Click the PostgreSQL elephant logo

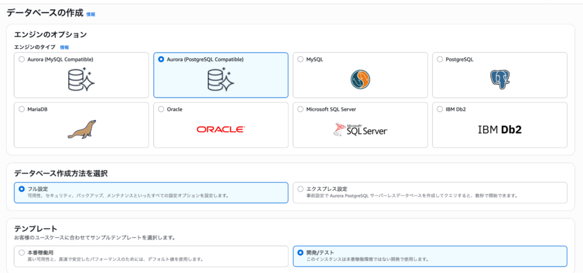499,80
